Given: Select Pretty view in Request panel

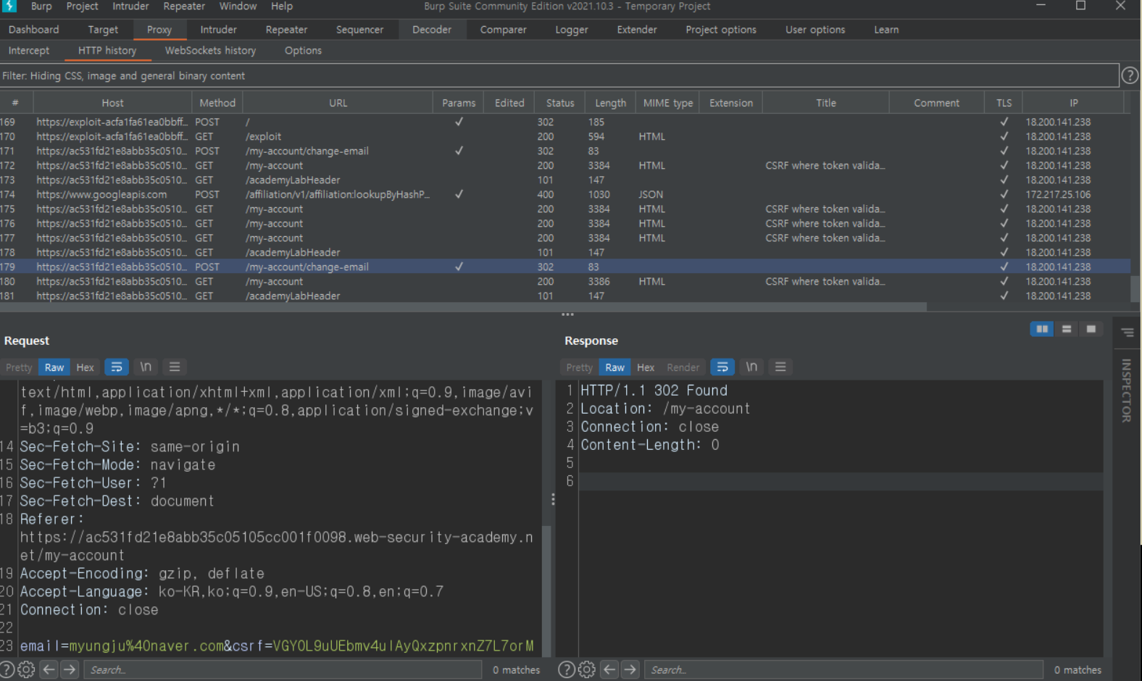Looking at the screenshot, I should [x=19, y=367].
